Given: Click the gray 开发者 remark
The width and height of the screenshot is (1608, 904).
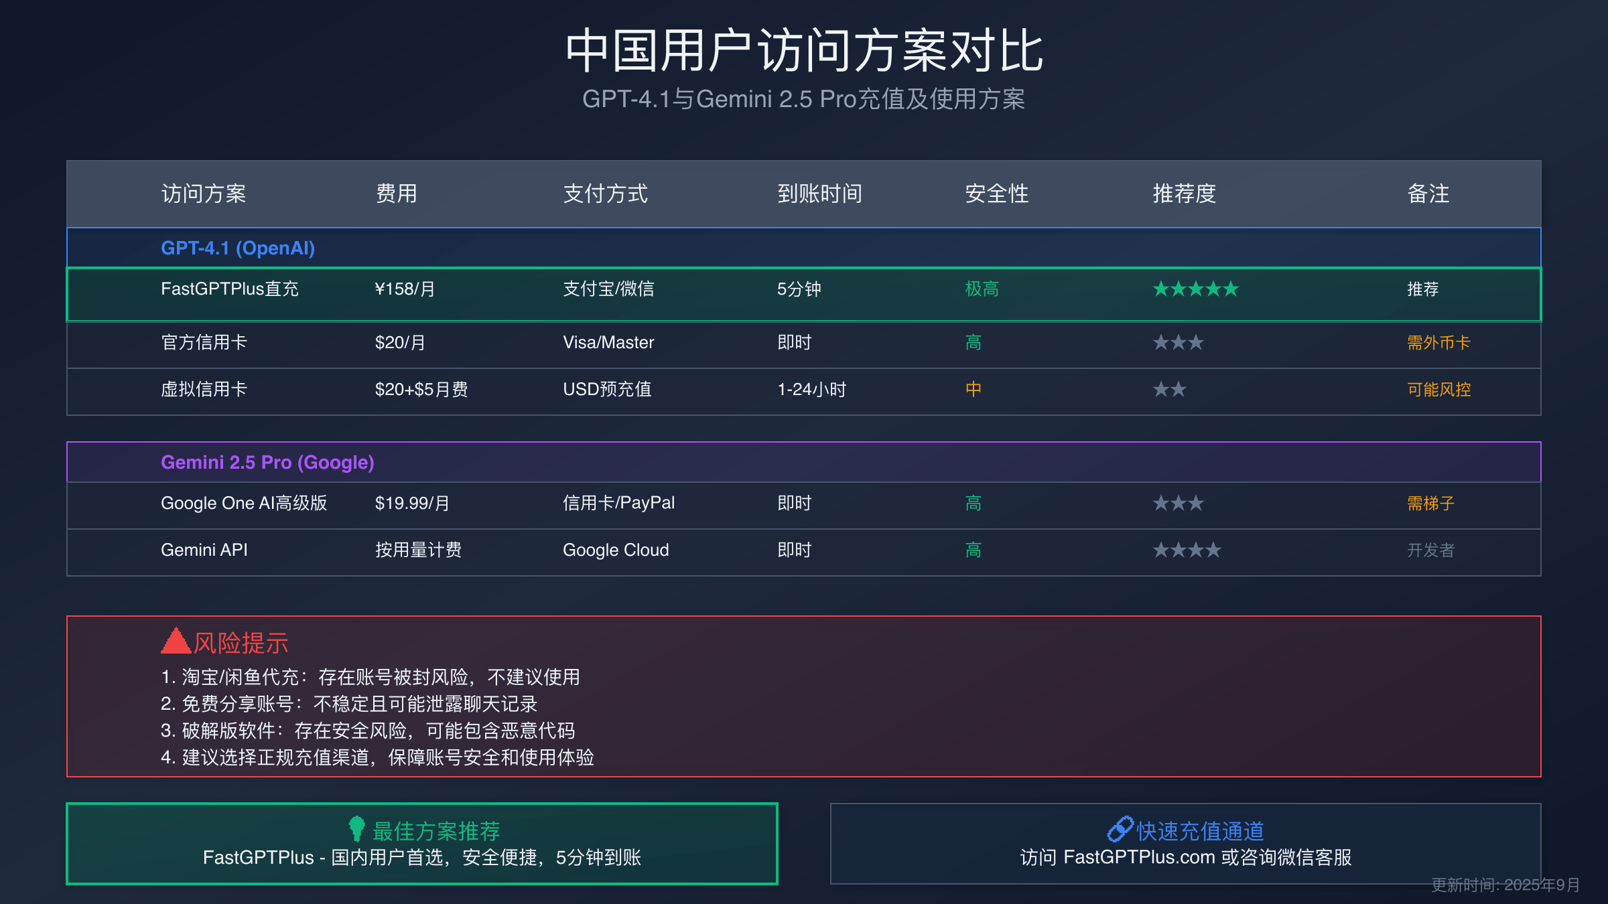Looking at the screenshot, I should [x=1431, y=550].
